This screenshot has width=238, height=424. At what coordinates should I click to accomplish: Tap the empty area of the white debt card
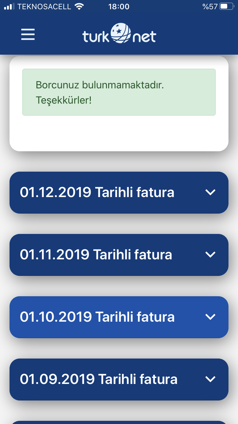(x=119, y=133)
